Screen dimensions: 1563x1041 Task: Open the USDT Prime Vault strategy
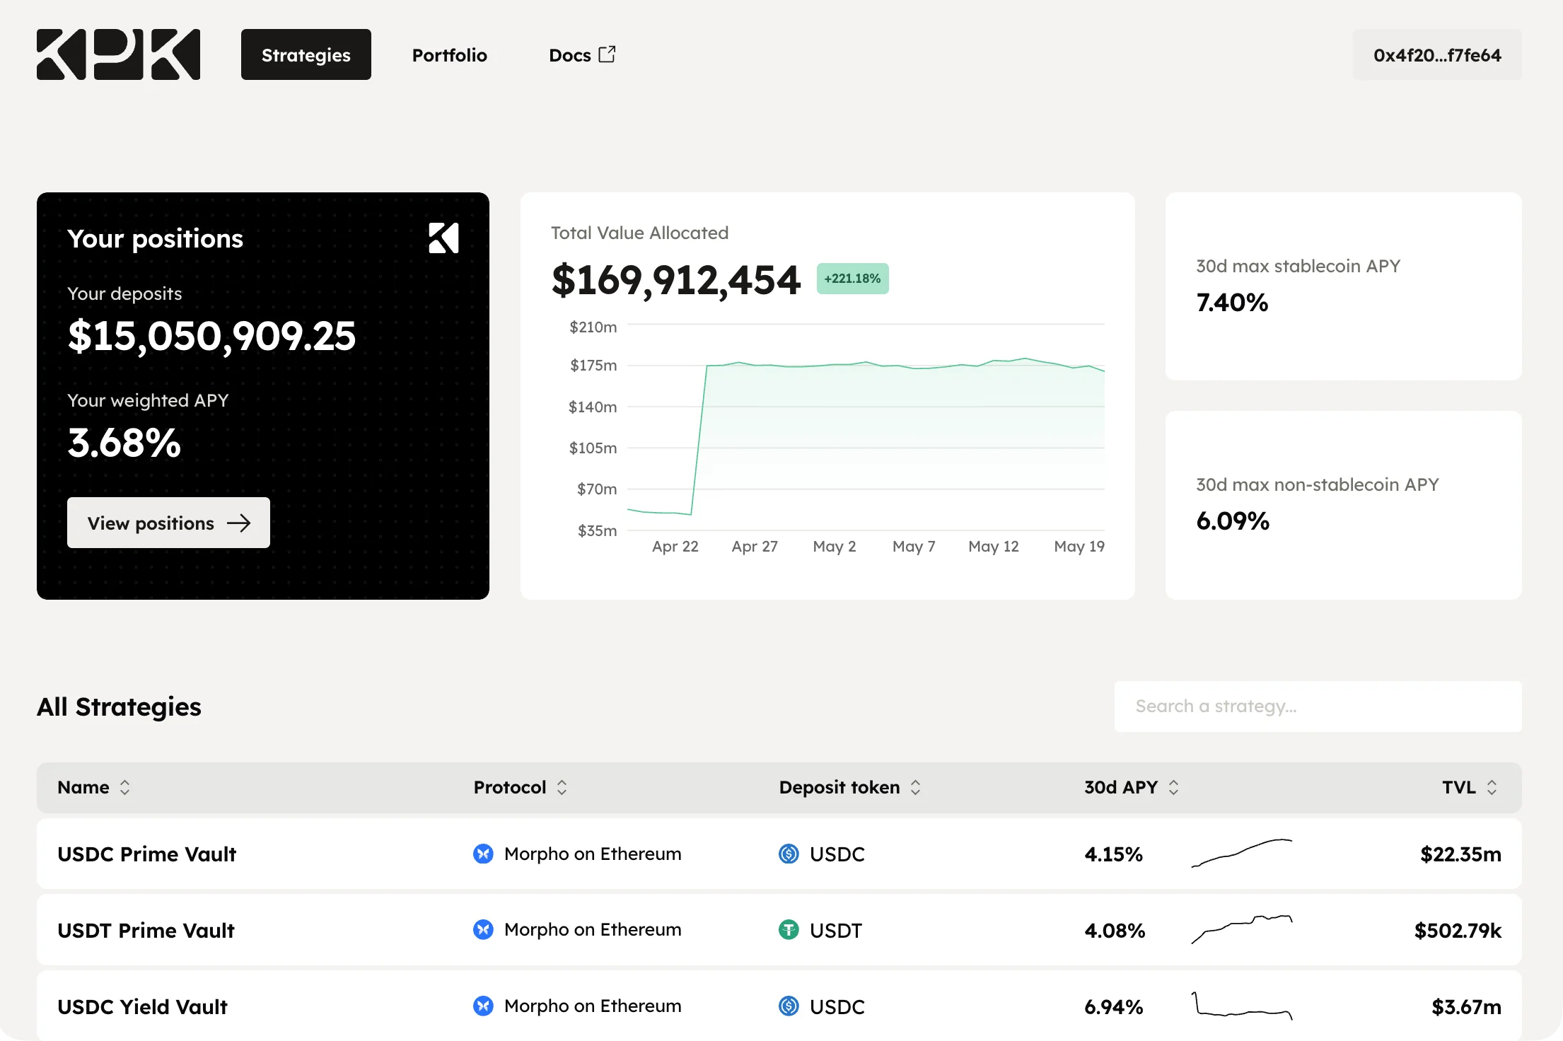779,930
